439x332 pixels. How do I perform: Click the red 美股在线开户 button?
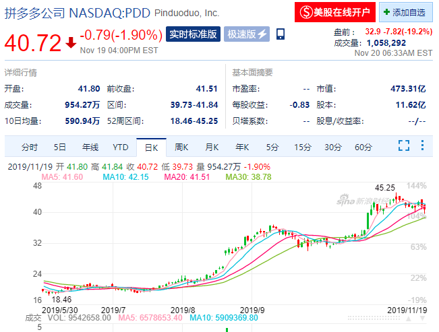tap(335, 12)
